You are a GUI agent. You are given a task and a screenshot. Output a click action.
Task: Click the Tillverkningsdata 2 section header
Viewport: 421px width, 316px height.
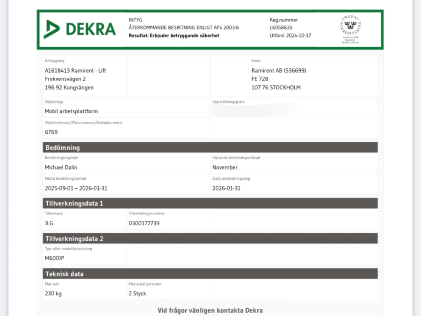coord(74,239)
